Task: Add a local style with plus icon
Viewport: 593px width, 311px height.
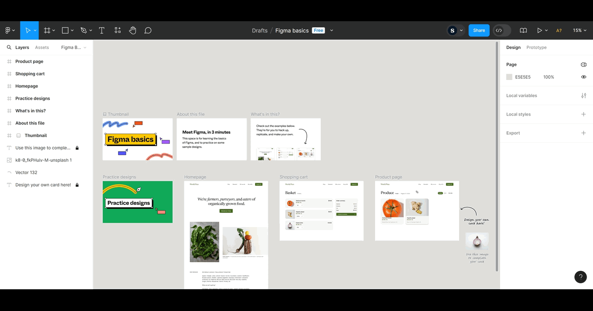Action: [584, 115]
